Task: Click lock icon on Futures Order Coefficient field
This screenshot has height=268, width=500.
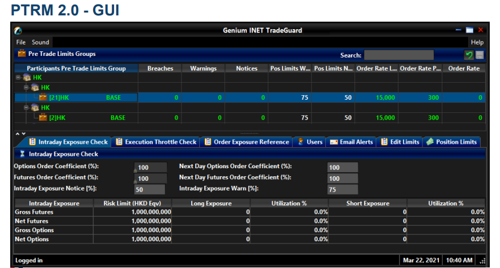Action: 135,181
